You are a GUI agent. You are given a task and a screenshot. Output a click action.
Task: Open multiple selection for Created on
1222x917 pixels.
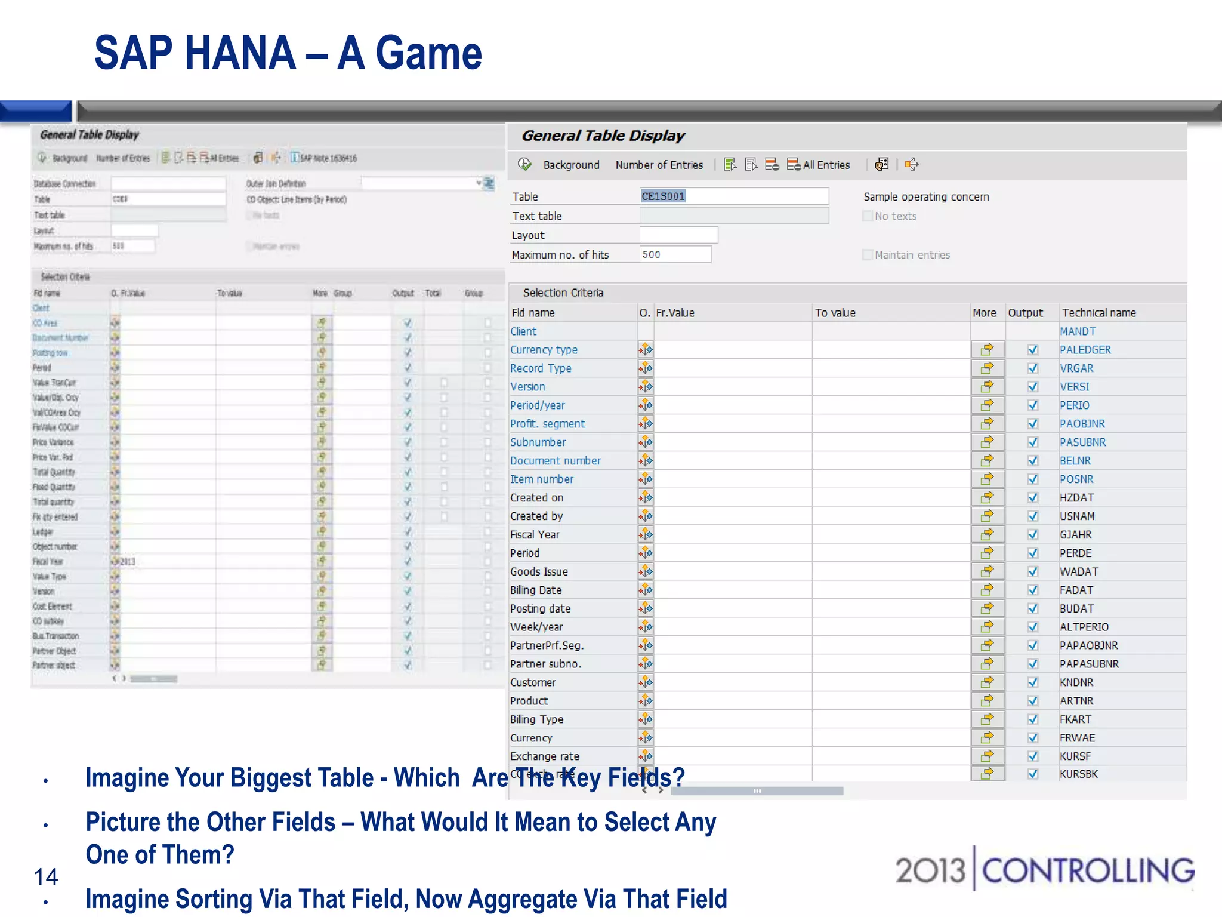(x=988, y=498)
